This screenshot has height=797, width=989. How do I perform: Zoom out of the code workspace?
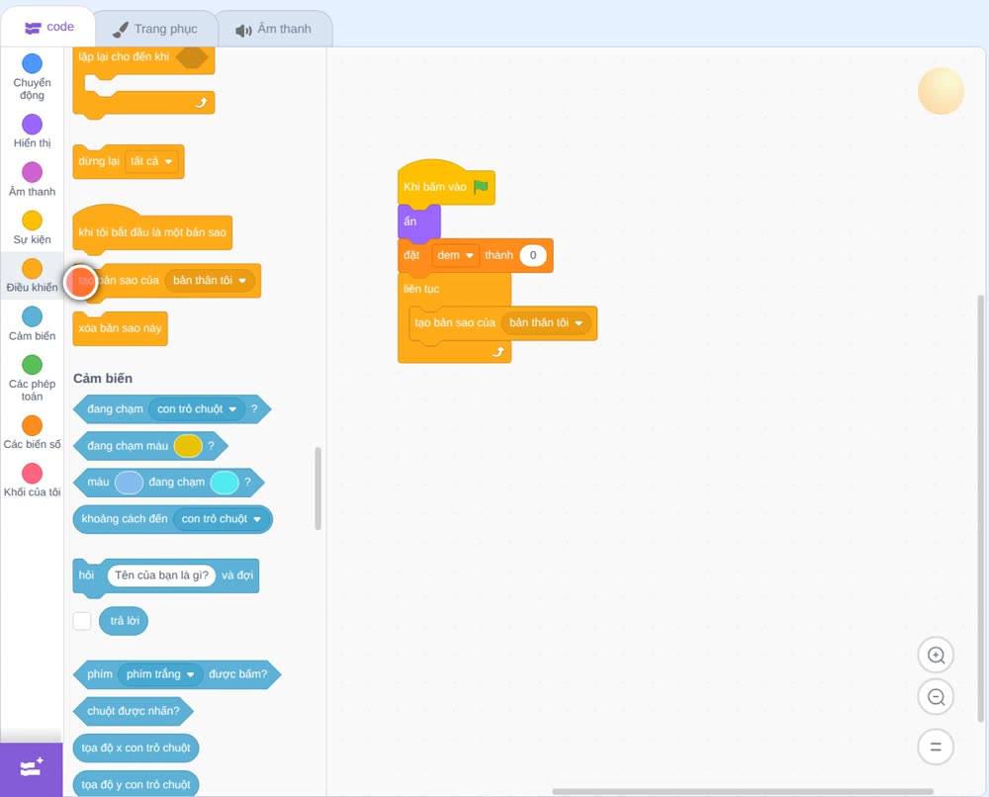pyautogui.click(x=936, y=697)
